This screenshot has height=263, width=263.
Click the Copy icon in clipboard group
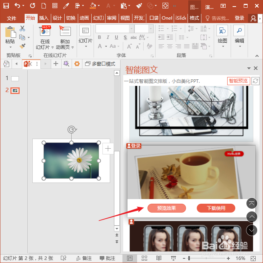pyautogui.click(x=22, y=37)
